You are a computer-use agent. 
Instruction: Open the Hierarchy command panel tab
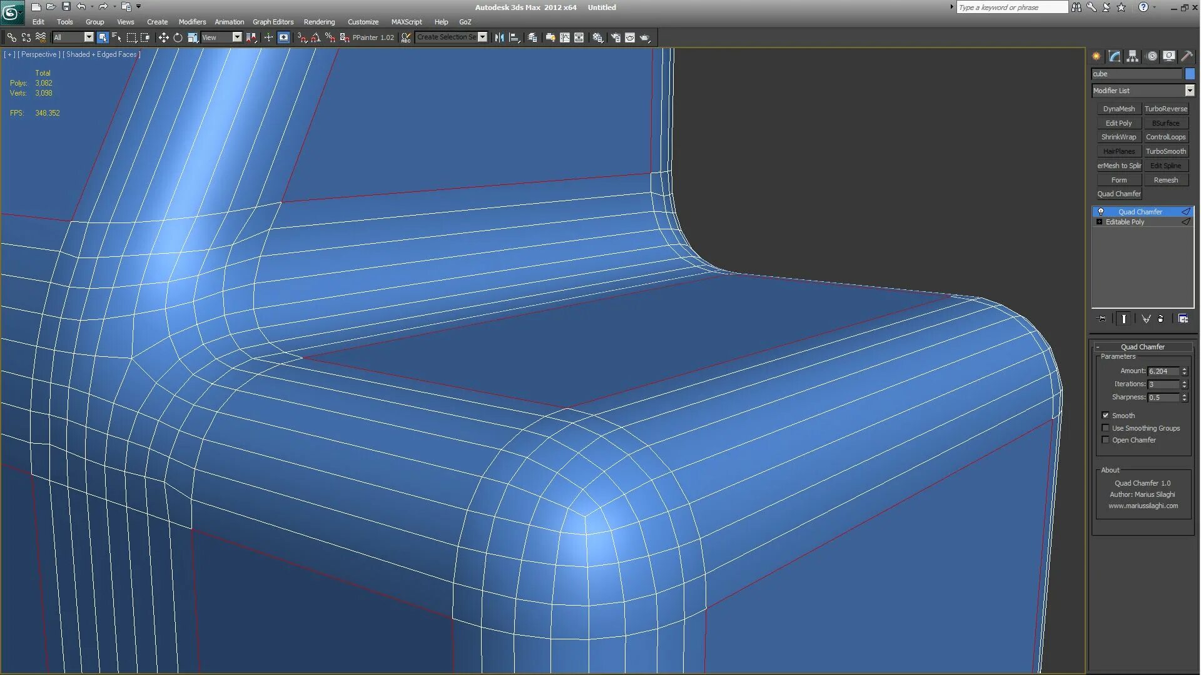pyautogui.click(x=1132, y=56)
